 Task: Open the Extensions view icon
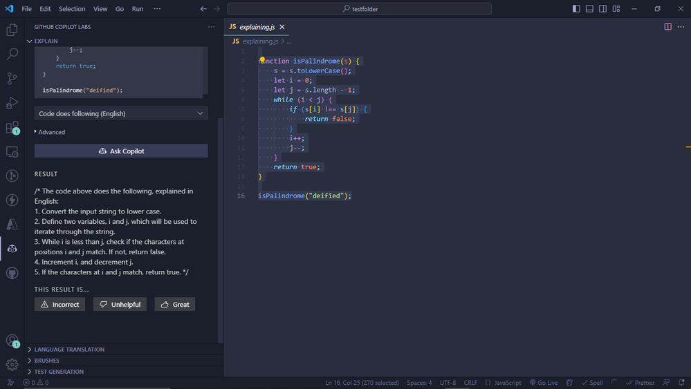pyautogui.click(x=12, y=128)
